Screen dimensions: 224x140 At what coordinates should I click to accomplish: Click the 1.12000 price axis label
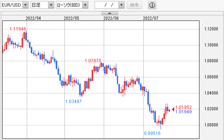pos(211,29)
